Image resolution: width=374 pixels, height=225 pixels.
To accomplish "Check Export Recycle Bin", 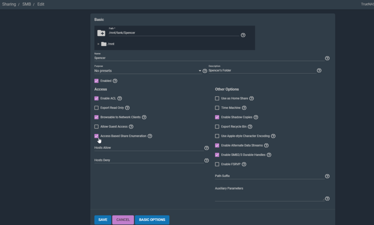I will pos(217,127).
